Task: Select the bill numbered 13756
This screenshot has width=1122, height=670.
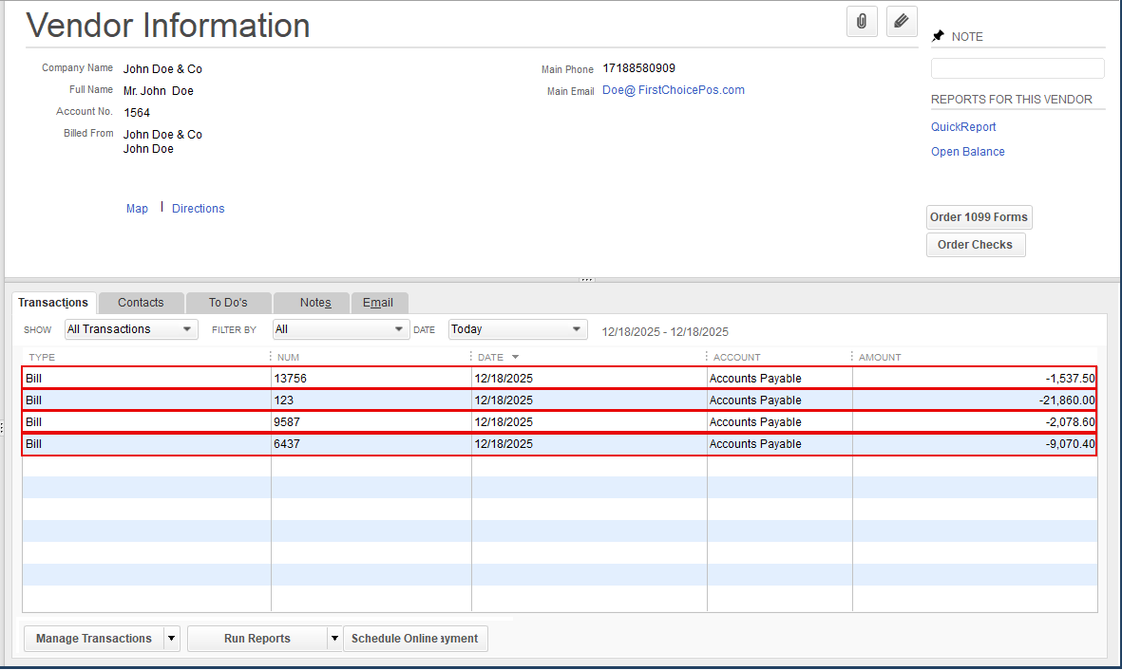Action: click(291, 379)
